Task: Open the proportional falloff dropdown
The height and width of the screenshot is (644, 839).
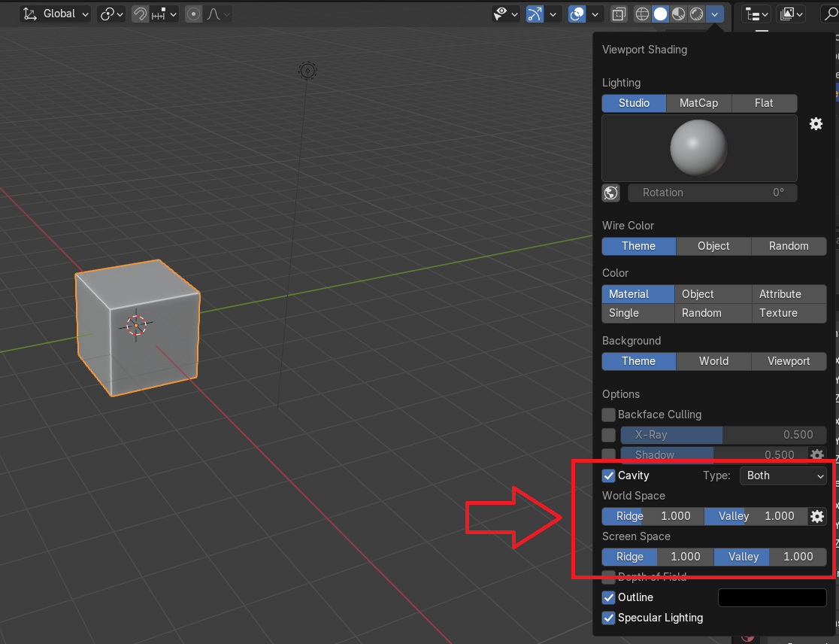Action: coord(218,14)
